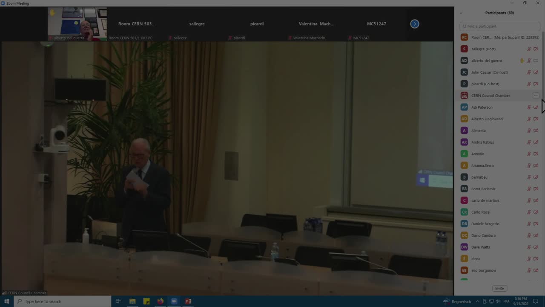Select Carlo Rossi in the participants list
Image resolution: width=545 pixels, height=307 pixels.
coord(480,212)
